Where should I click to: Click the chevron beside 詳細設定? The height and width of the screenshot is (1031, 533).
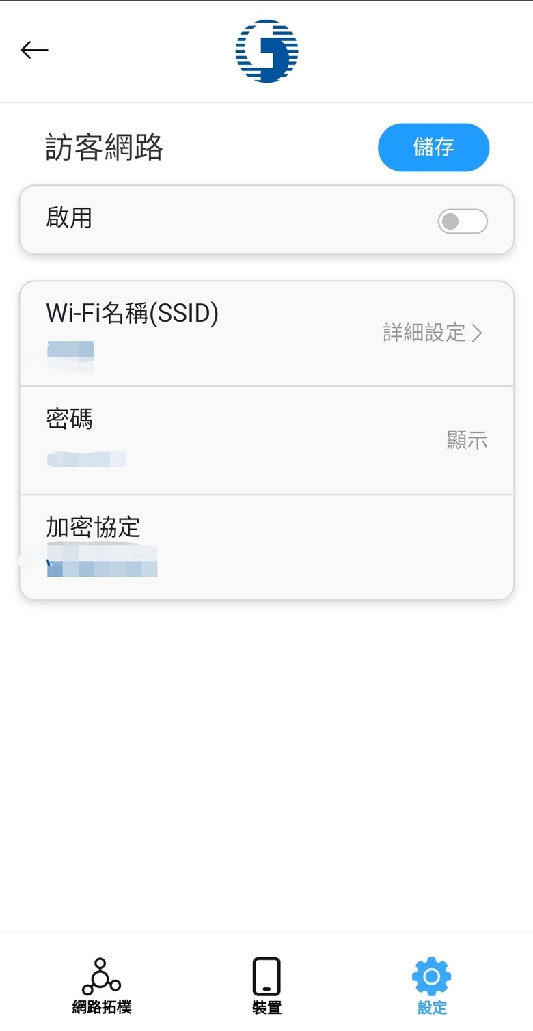[477, 333]
